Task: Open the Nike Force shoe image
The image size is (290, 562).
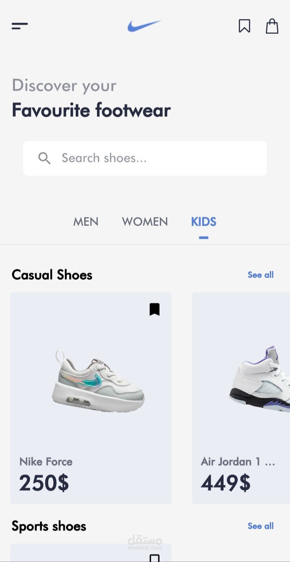Action: tap(98, 381)
